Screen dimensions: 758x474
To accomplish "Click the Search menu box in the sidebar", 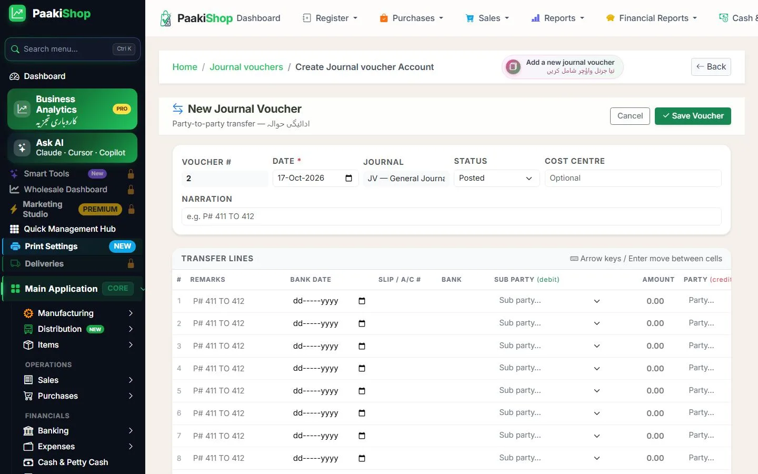I will [x=73, y=49].
